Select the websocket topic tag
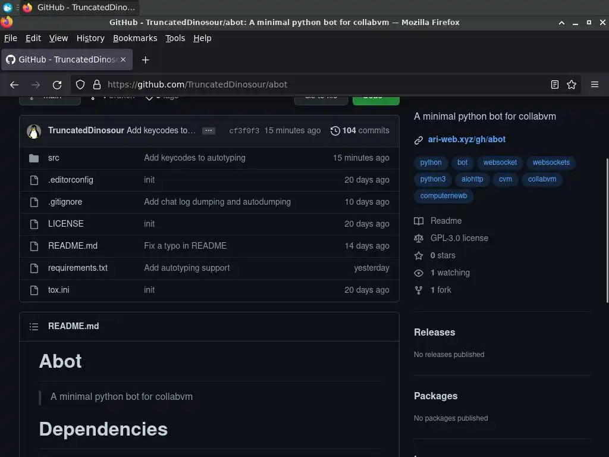 [500, 162]
